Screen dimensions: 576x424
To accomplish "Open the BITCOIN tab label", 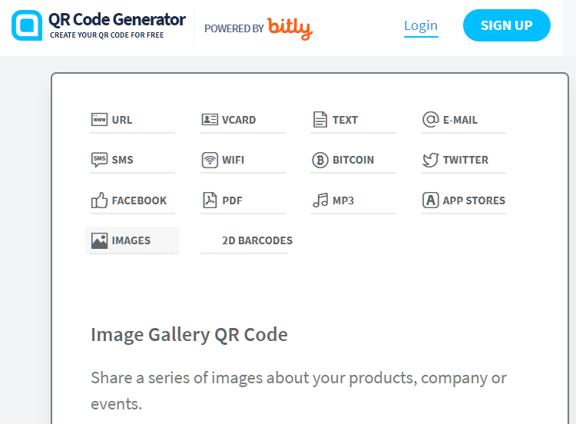I will pos(353,160).
